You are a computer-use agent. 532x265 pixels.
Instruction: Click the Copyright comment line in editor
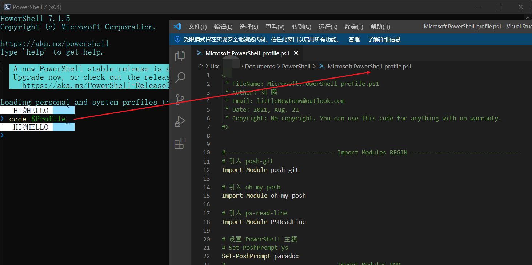(363, 118)
